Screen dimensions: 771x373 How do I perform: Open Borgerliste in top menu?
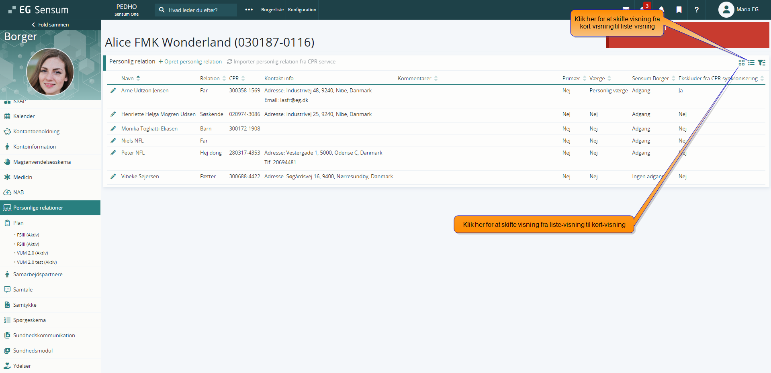(272, 10)
